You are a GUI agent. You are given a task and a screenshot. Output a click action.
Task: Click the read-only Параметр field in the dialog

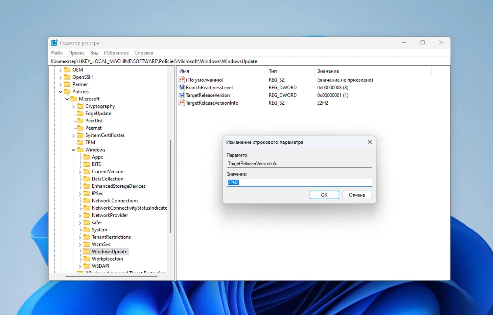coord(299,163)
